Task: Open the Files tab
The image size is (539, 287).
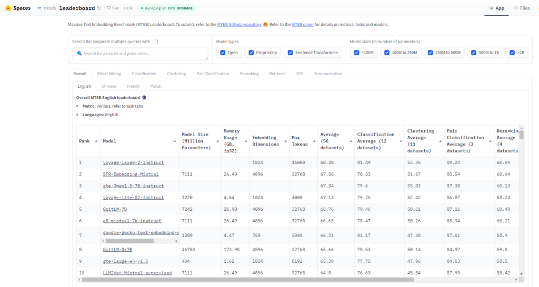Action: 522,8
